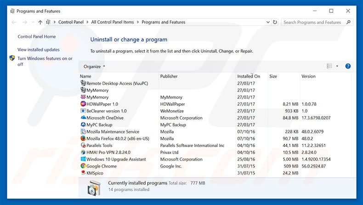Click the Google Inc. publisher cell
Screen dimensions: 363x205
click(x=171, y=166)
